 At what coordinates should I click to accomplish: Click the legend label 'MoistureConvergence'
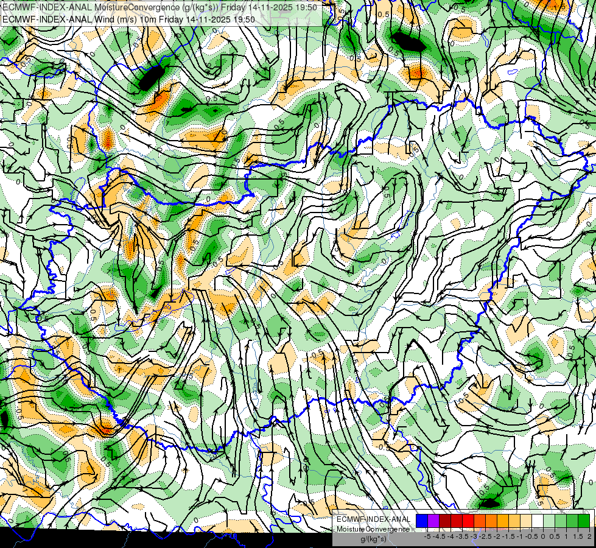pyautogui.click(x=373, y=529)
